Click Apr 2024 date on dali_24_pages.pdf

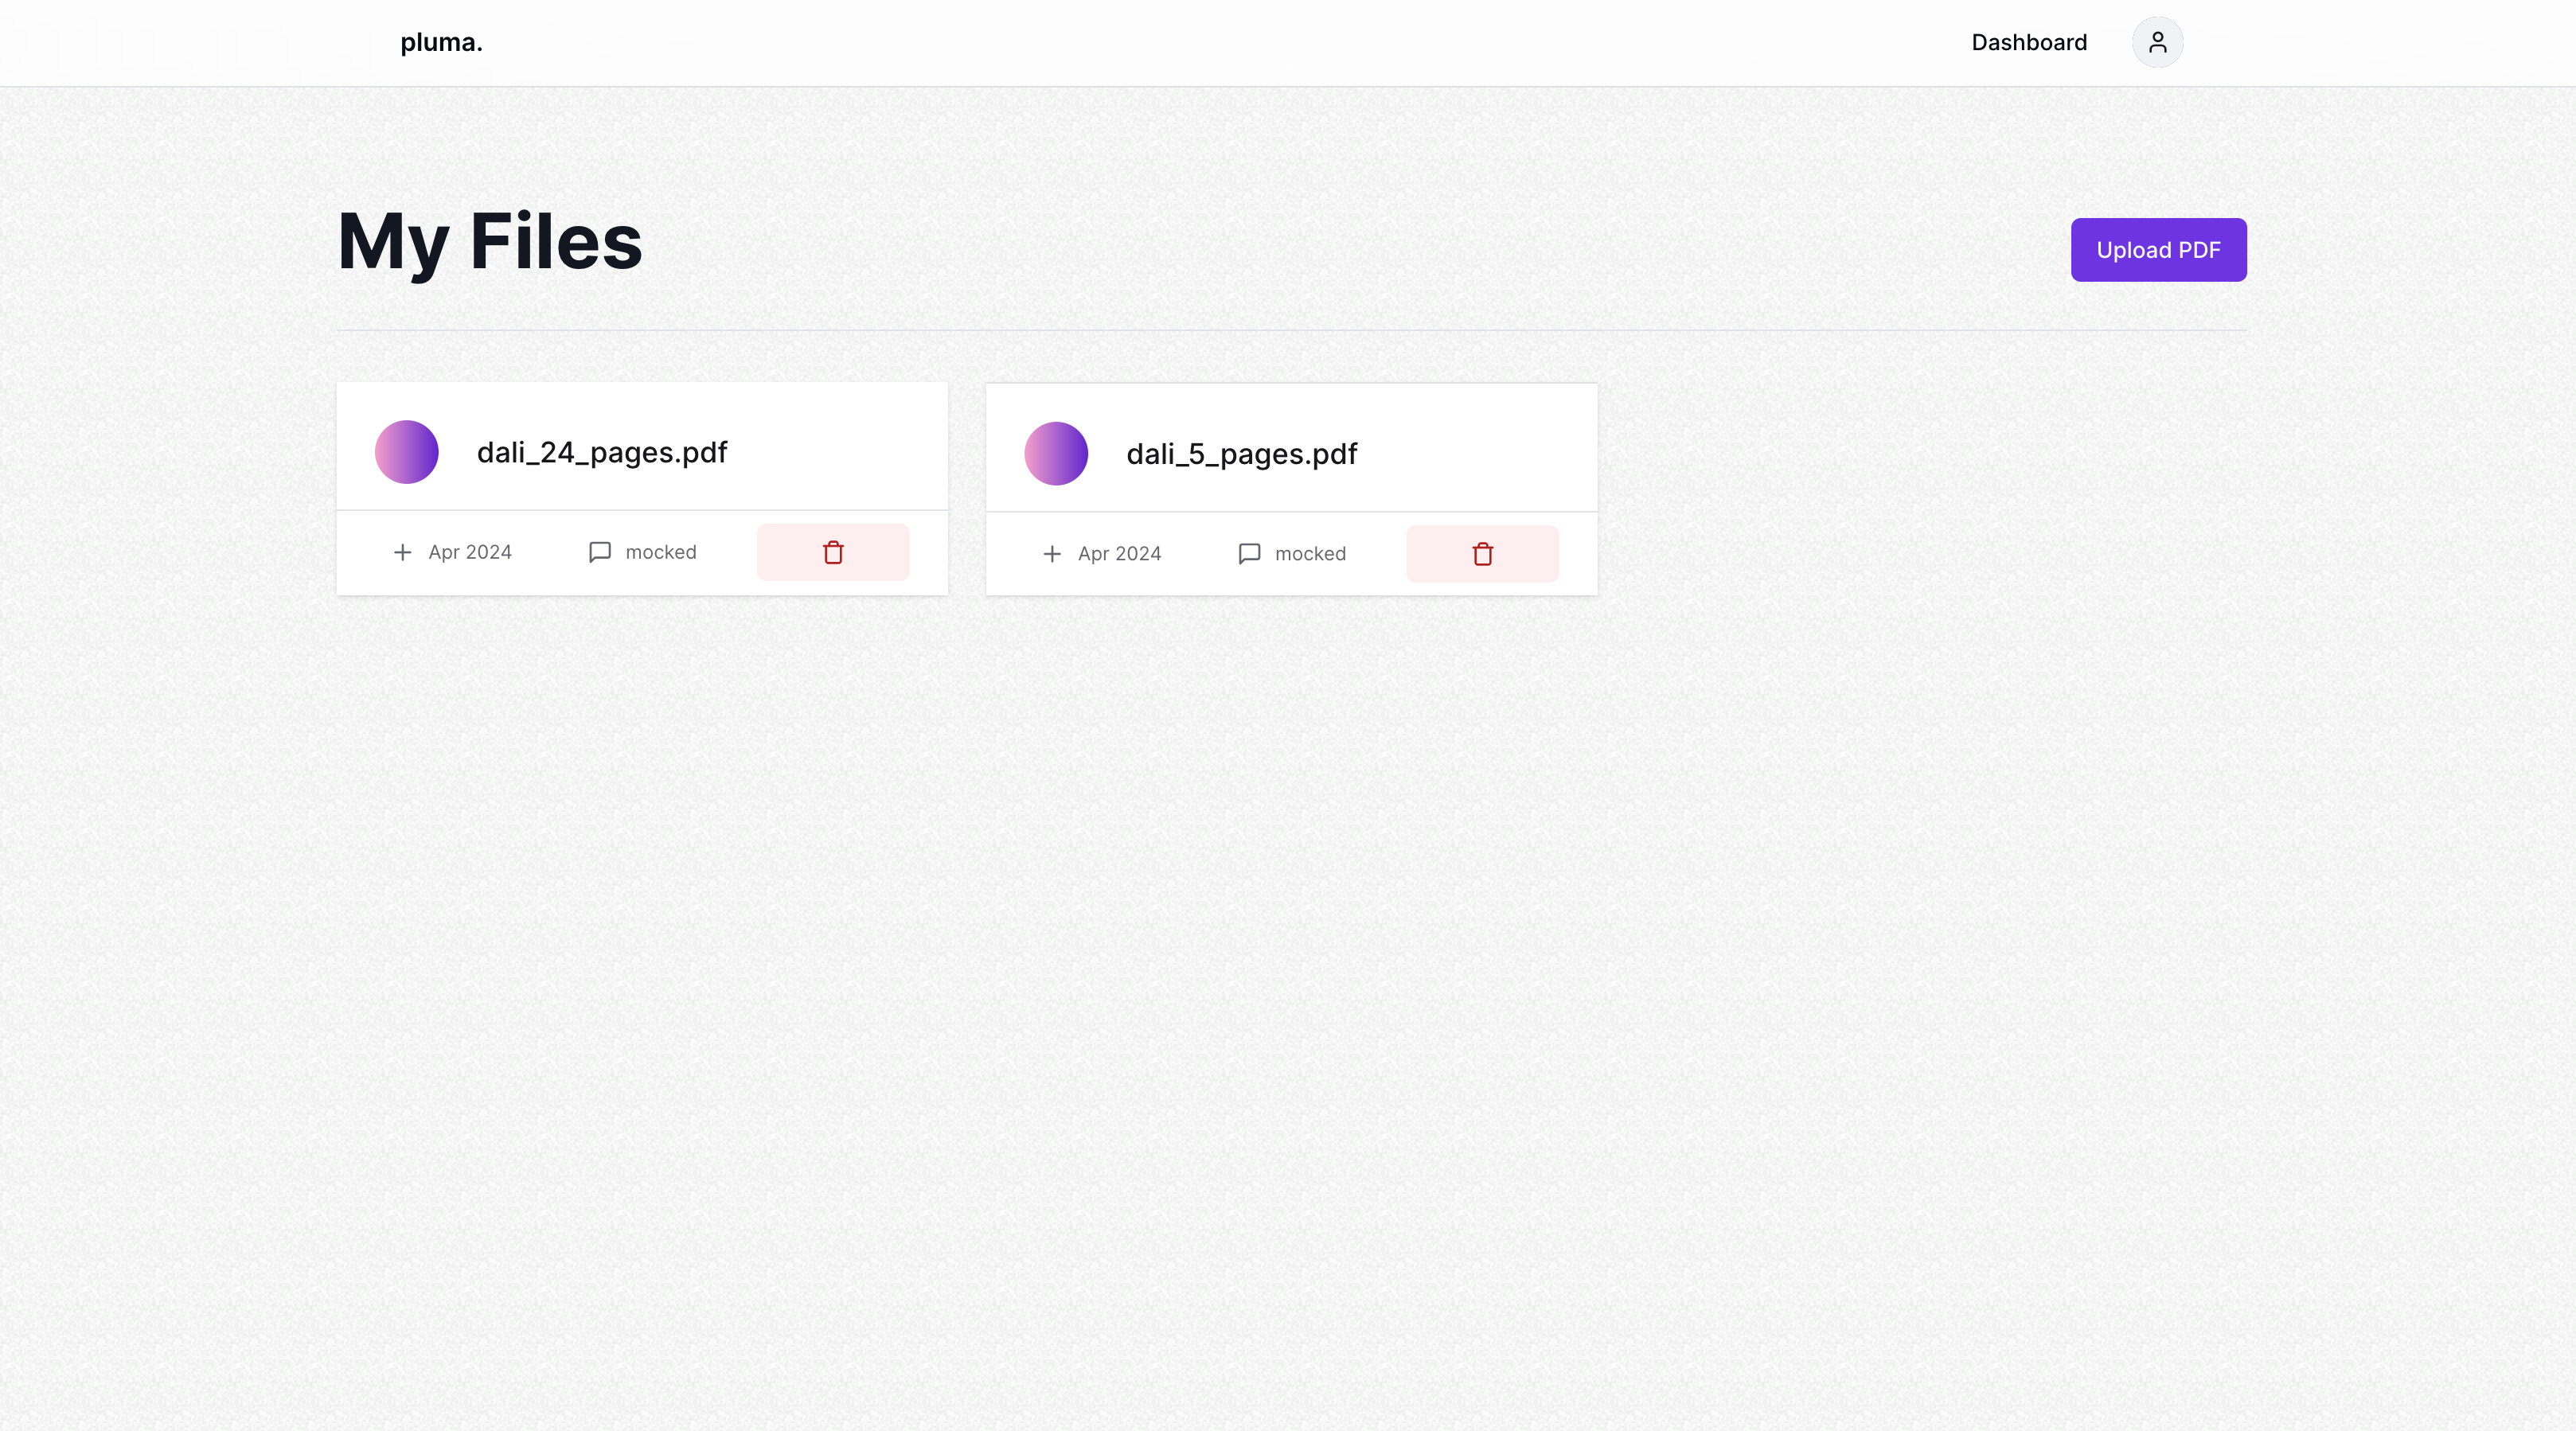(470, 552)
